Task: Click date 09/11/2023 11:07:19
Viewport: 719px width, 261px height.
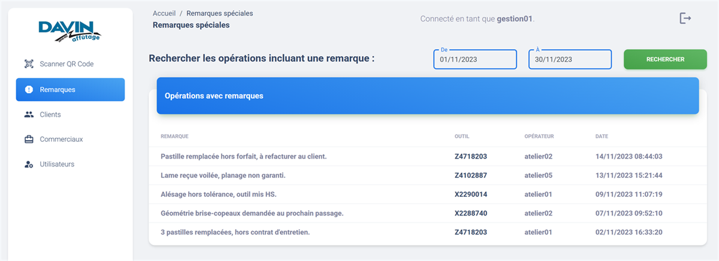Action: [x=629, y=195]
